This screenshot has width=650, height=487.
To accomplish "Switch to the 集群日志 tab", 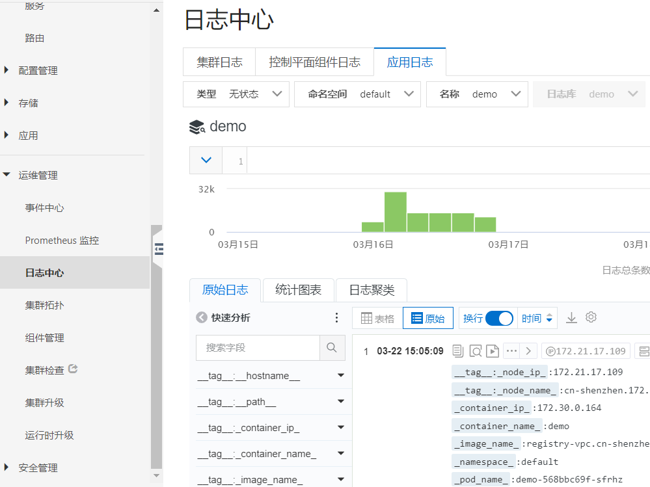I will coord(219,62).
